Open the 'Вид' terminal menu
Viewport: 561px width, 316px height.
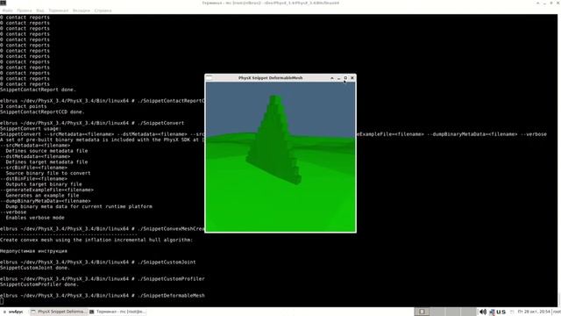[x=40, y=11]
